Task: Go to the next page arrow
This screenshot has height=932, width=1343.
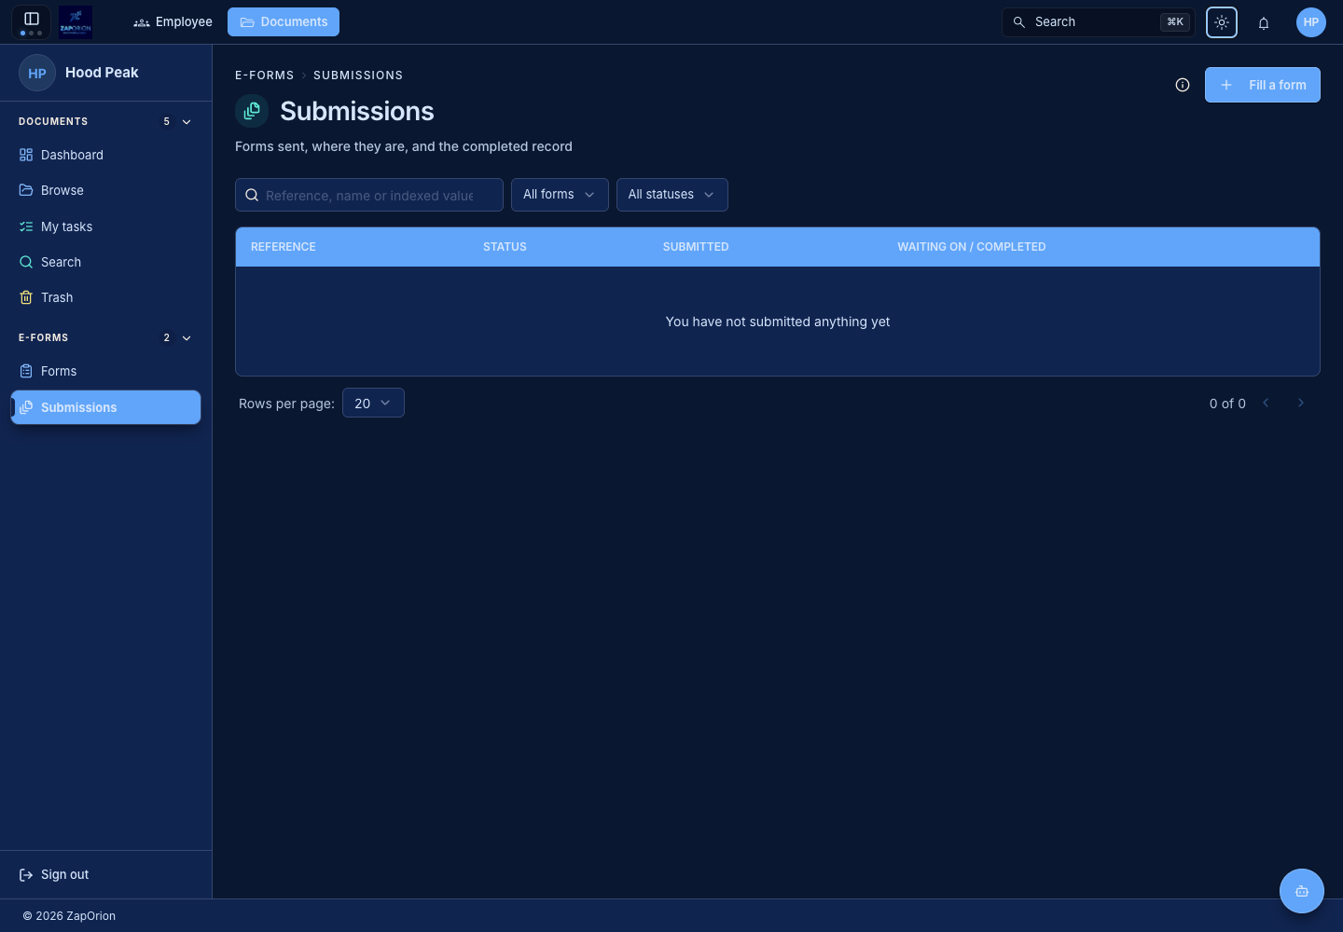Action: 1301,403
